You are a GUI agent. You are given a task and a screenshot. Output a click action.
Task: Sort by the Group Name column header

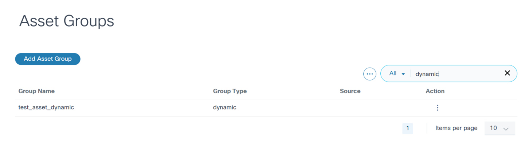coord(36,91)
